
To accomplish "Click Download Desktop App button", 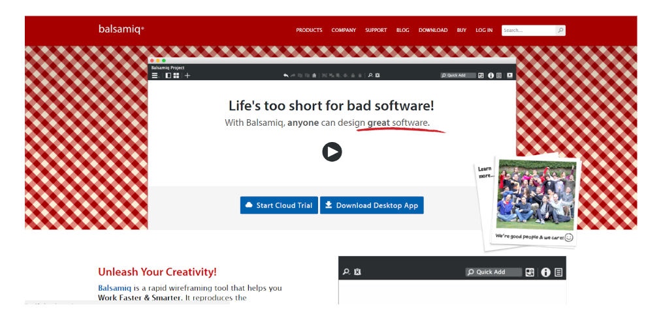I will click(372, 205).
